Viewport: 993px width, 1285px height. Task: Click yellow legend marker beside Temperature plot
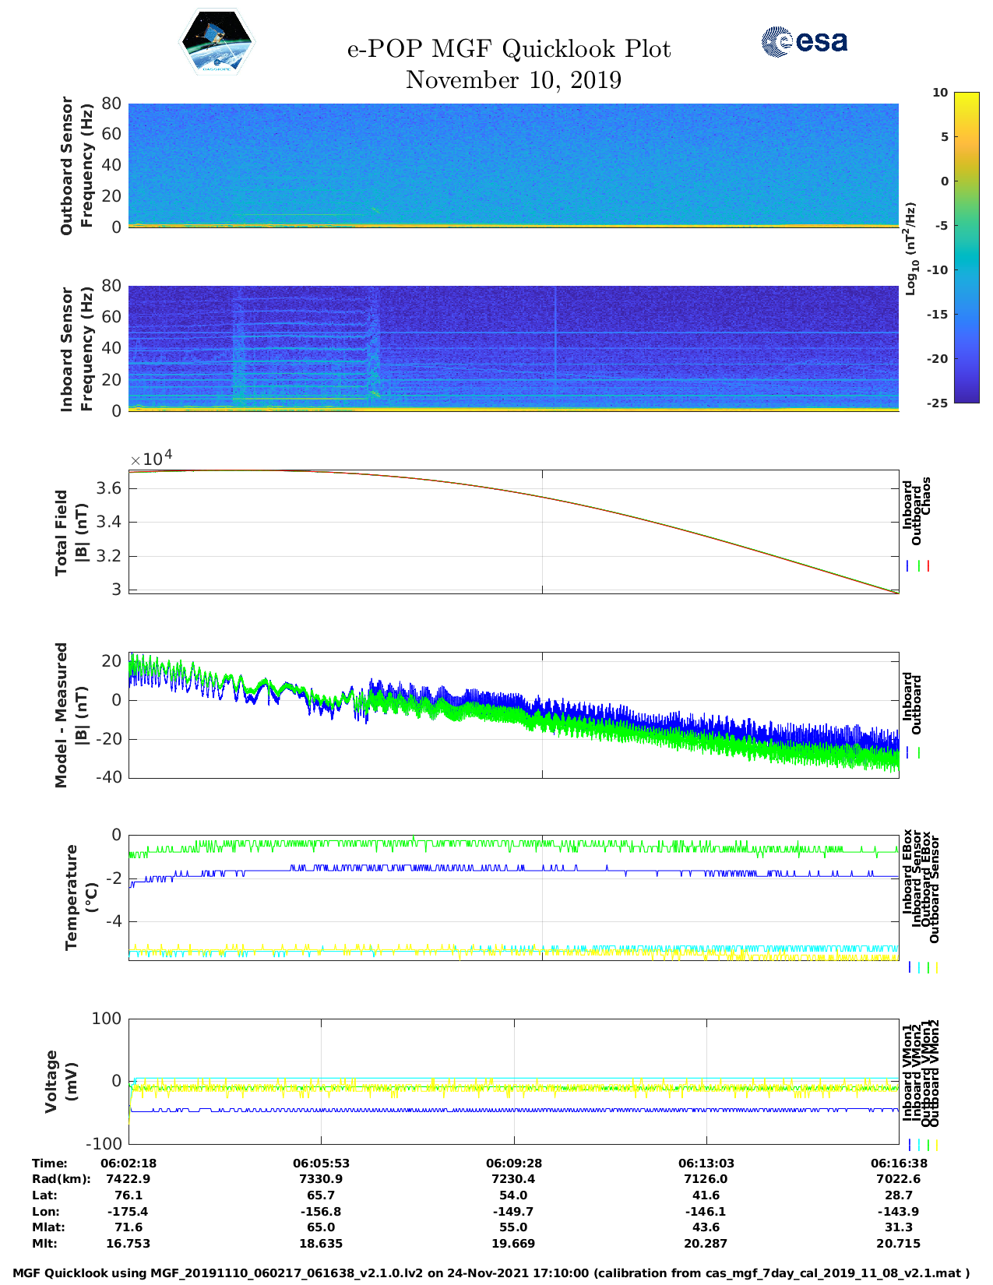(936, 967)
